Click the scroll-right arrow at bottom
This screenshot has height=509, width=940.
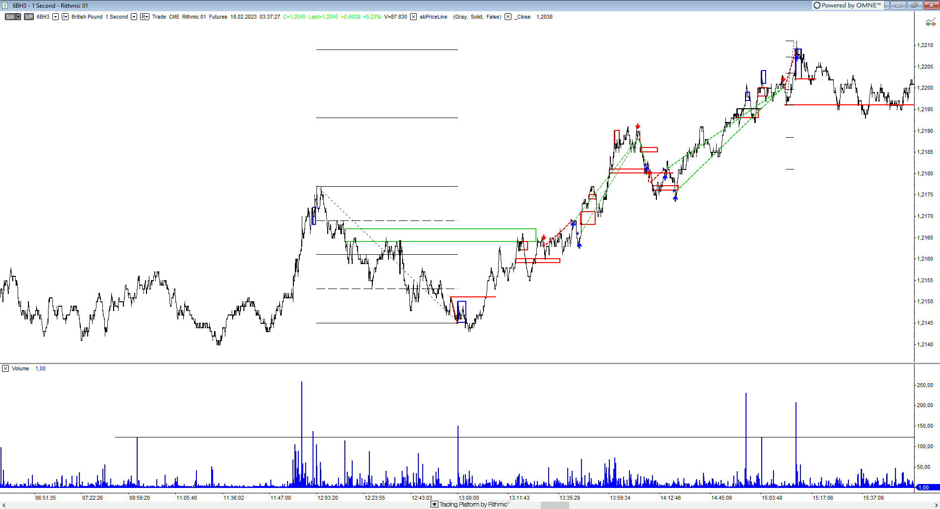pos(936,505)
